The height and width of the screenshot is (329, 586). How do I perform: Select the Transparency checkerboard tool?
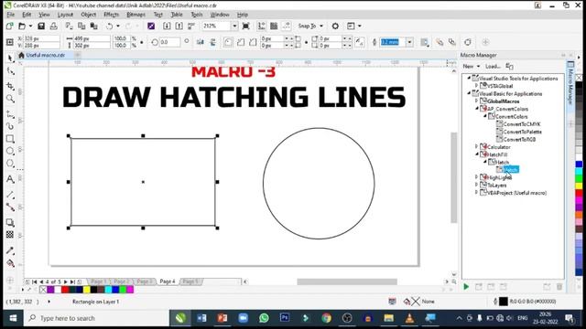point(10,235)
